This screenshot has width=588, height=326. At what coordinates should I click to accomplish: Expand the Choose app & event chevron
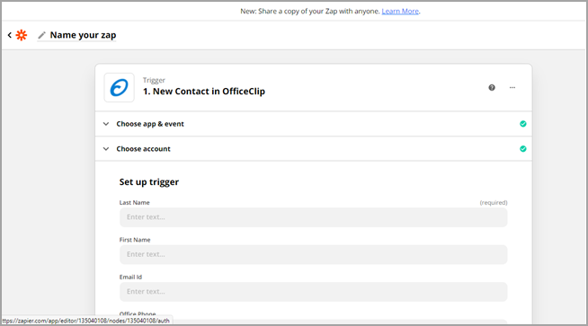click(106, 124)
